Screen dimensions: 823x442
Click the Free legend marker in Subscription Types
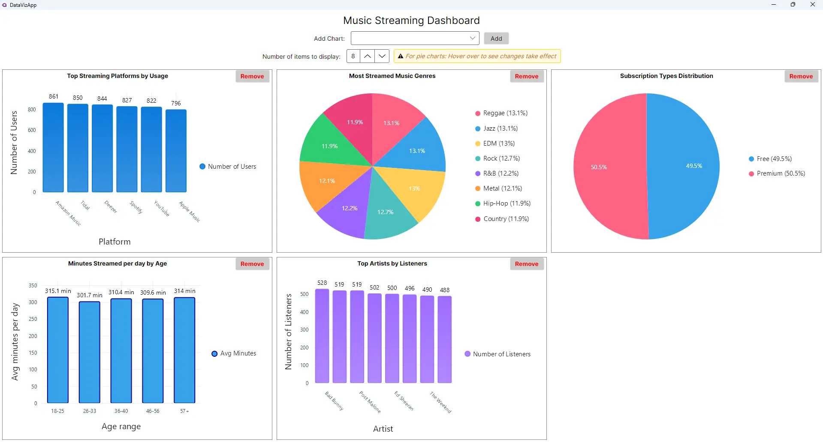pyautogui.click(x=751, y=158)
